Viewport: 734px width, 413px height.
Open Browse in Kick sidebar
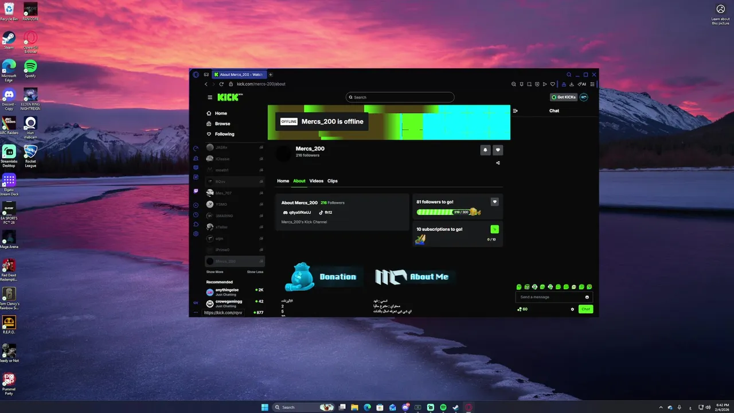(x=218, y=124)
